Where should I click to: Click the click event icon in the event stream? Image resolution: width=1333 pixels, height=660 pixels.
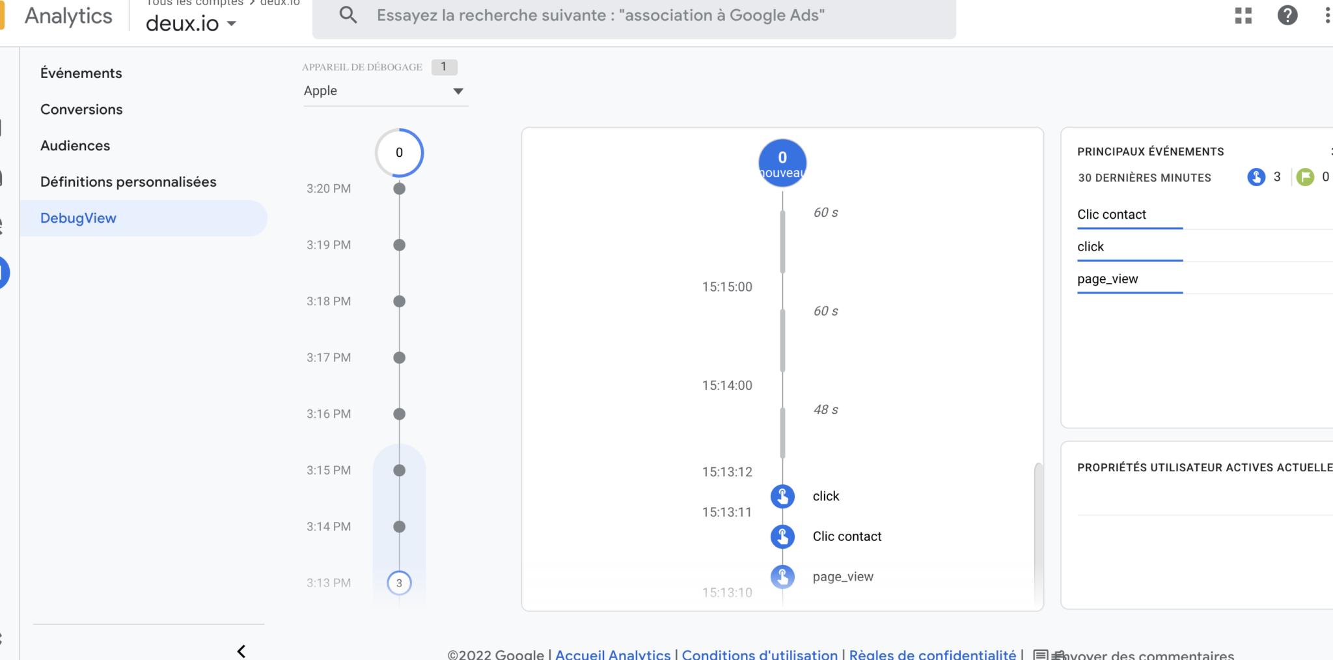[782, 496]
